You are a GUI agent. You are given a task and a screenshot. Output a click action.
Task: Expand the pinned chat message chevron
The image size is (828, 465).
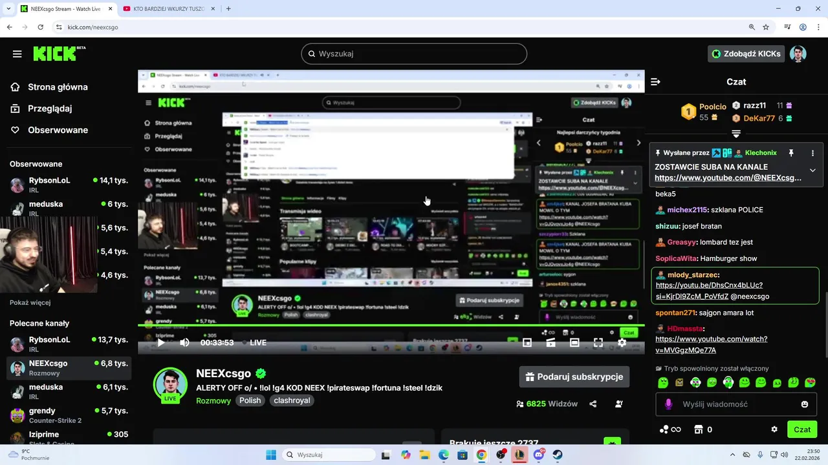(x=812, y=170)
